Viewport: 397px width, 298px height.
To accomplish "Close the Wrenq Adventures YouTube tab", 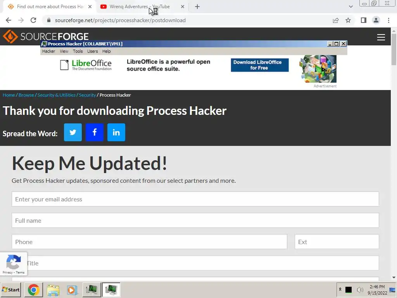I will [183, 7].
